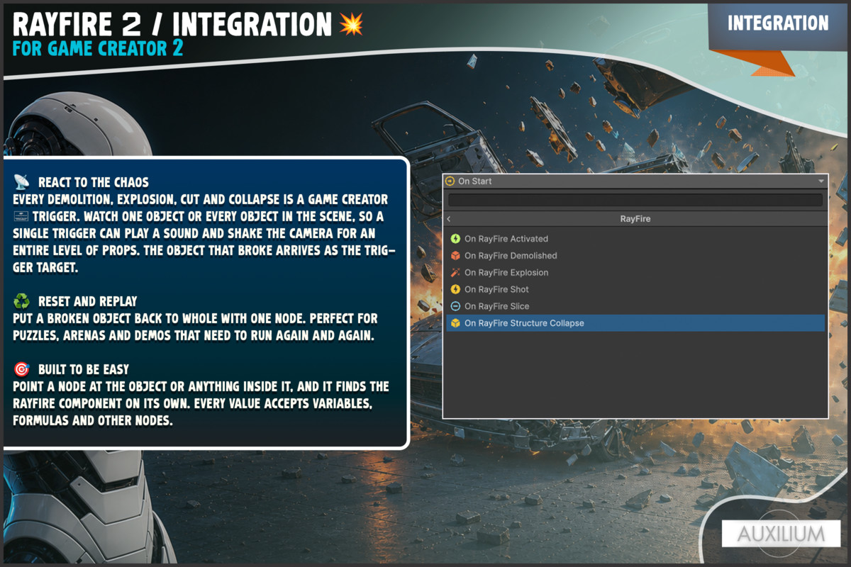Click the orange On RayFire Demolished cube icon
Screen dimensions: 851x567
point(455,256)
